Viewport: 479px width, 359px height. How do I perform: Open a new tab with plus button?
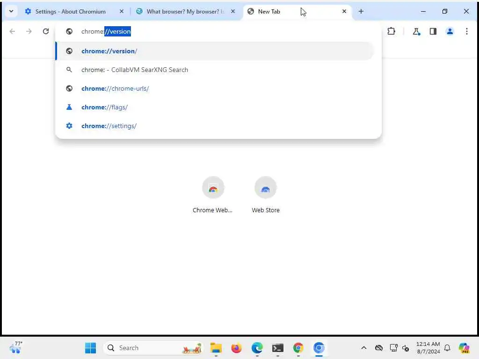pyautogui.click(x=361, y=11)
